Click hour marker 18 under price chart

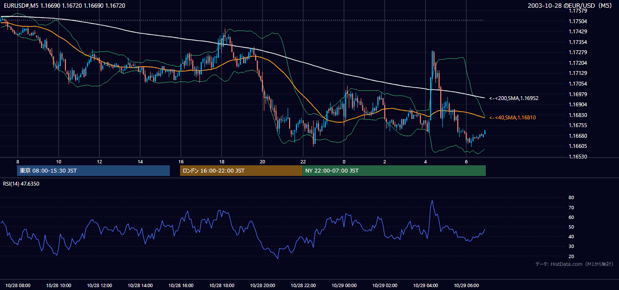click(222, 161)
